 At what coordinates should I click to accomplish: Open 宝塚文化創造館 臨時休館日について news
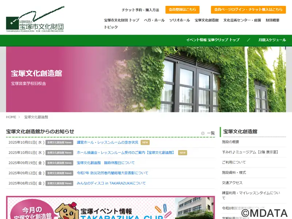(x=105, y=163)
